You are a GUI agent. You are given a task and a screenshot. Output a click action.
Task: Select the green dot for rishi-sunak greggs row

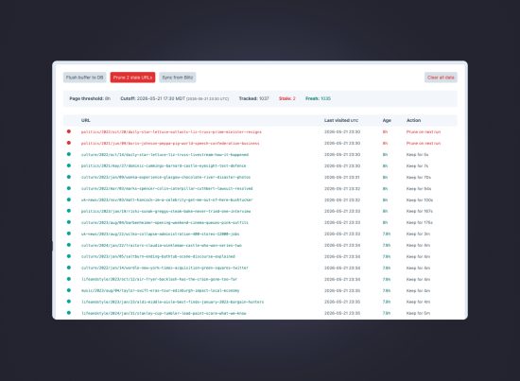click(69, 211)
